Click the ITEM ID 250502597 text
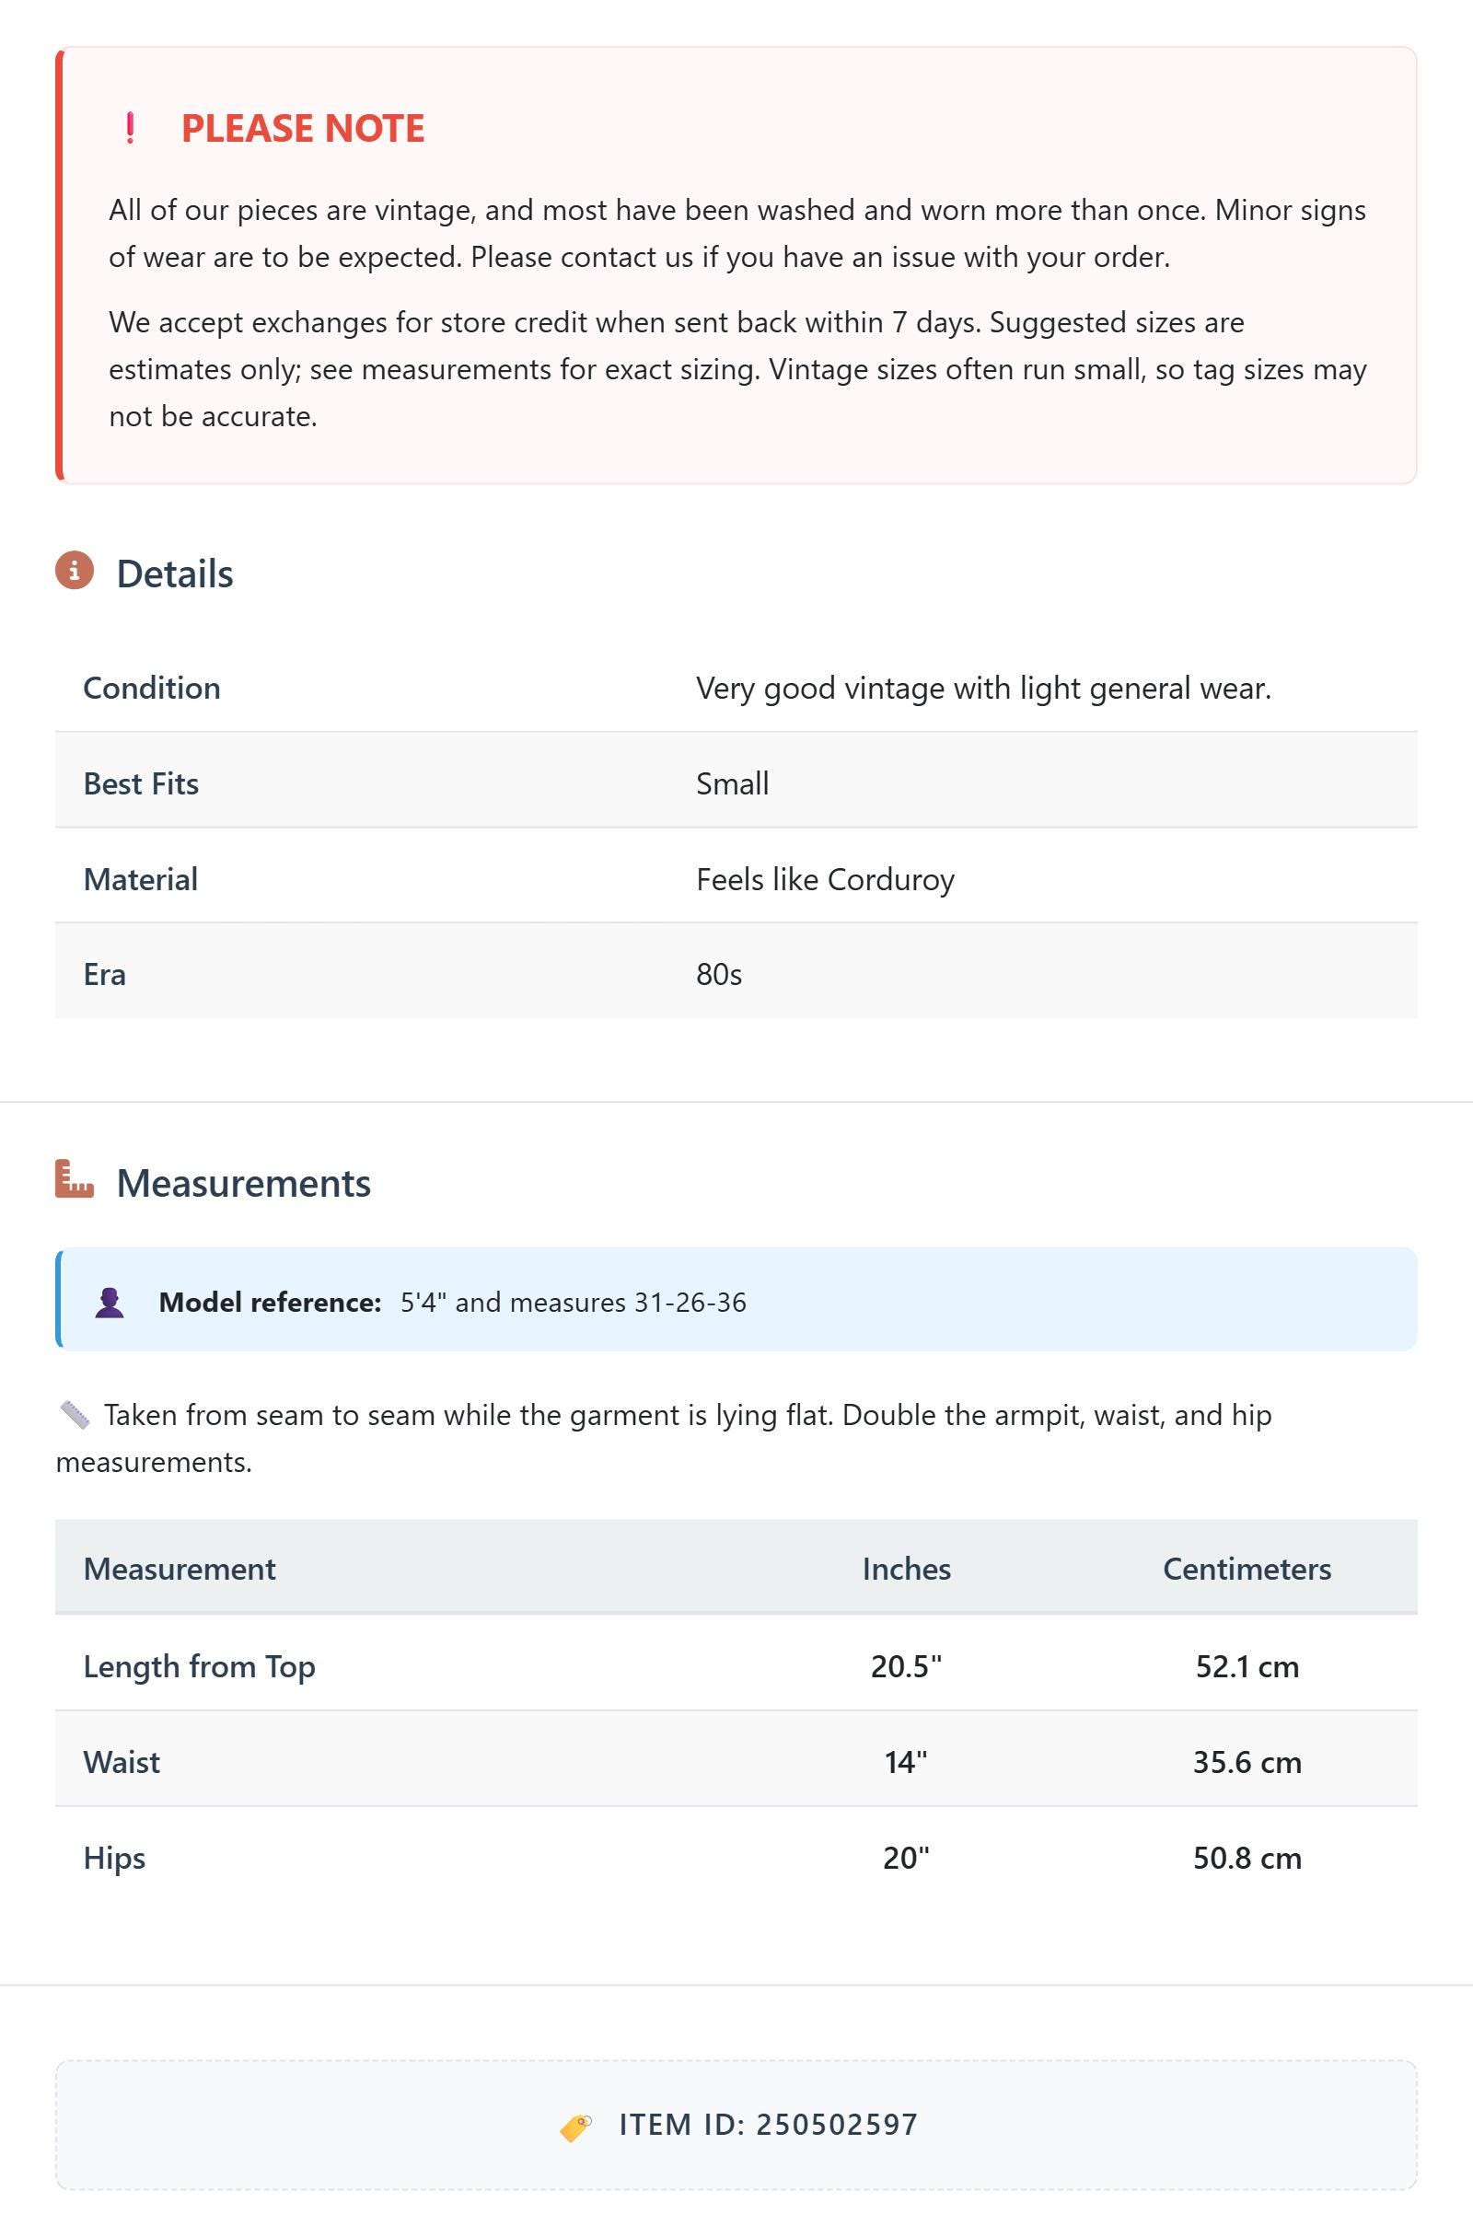This screenshot has height=2237, width=1473. click(x=768, y=2125)
